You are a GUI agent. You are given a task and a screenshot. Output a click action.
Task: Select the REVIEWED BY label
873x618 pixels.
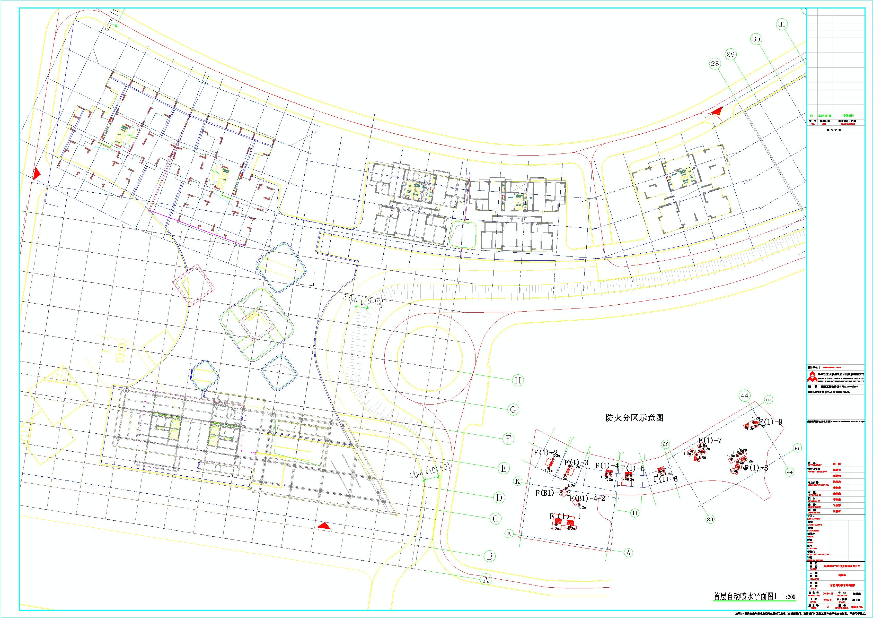tap(815, 495)
